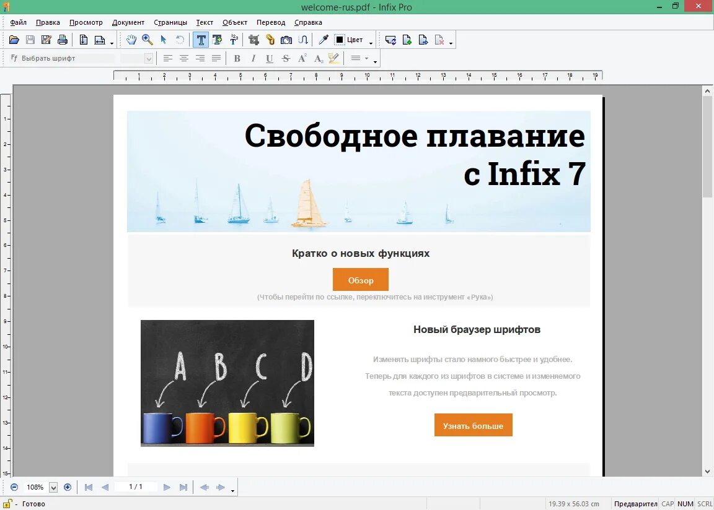Screen dimensions: 714x510
Task: Enable underline formatting
Action: 269,58
